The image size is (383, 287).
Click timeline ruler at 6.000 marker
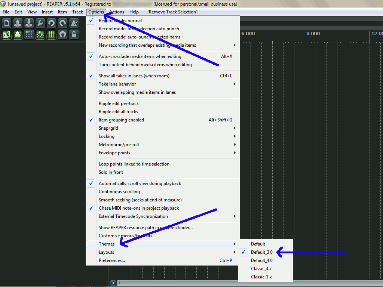tap(248, 34)
